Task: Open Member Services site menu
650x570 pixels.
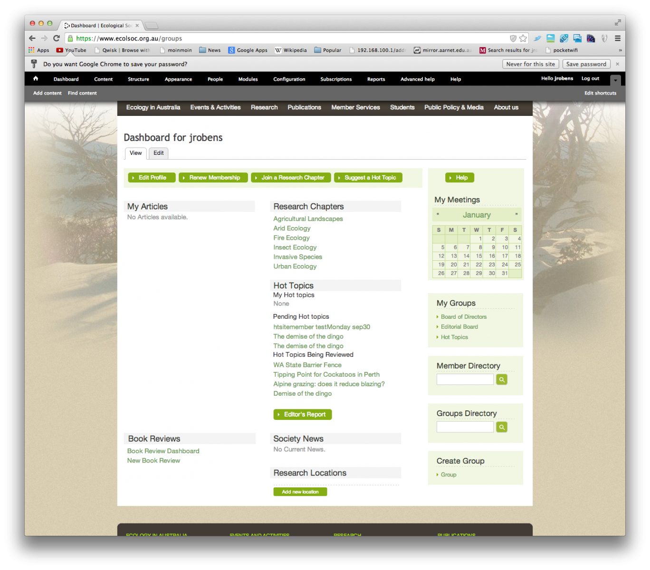Action: point(355,107)
